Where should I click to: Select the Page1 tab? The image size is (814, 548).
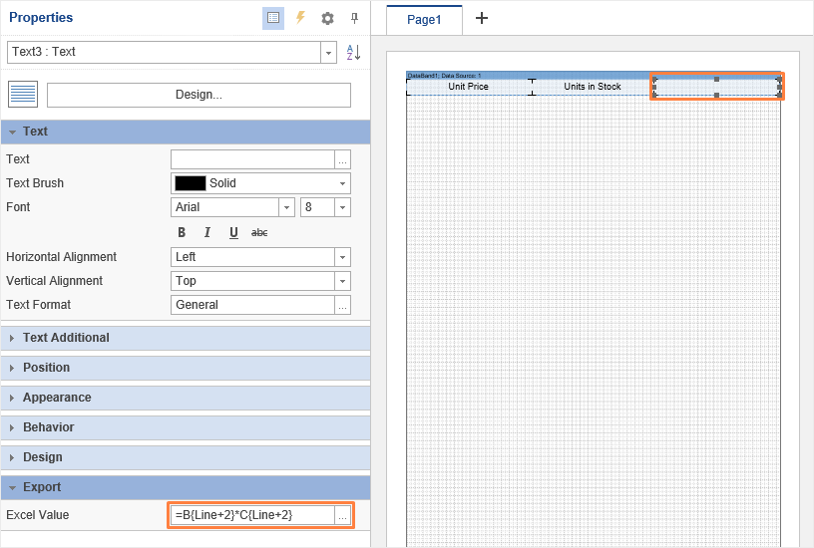(x=424, y=19)
